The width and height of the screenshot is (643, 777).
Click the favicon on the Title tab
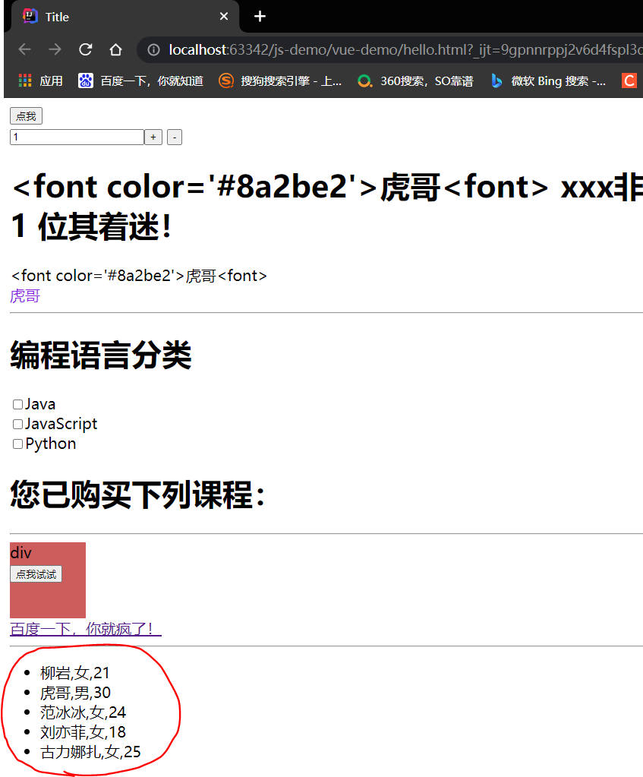point(29,16)
